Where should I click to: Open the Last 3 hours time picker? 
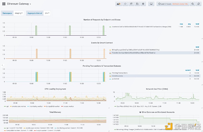pos(165,4)
